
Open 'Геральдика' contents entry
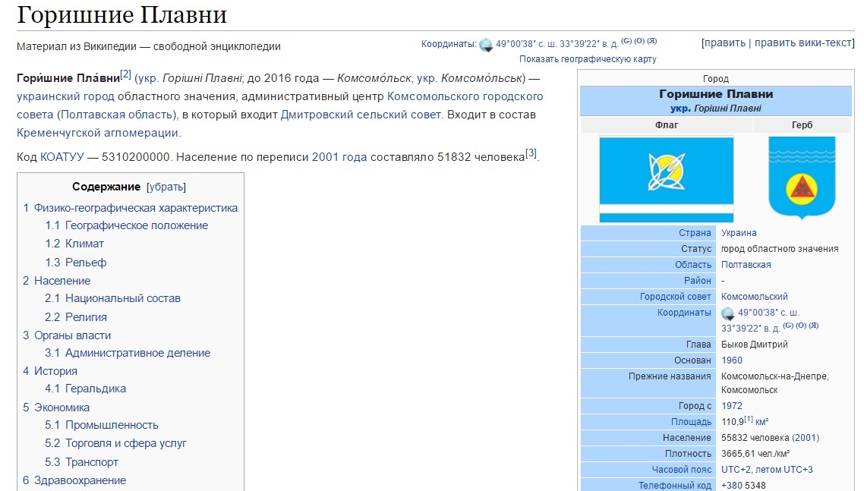(95, 389)
